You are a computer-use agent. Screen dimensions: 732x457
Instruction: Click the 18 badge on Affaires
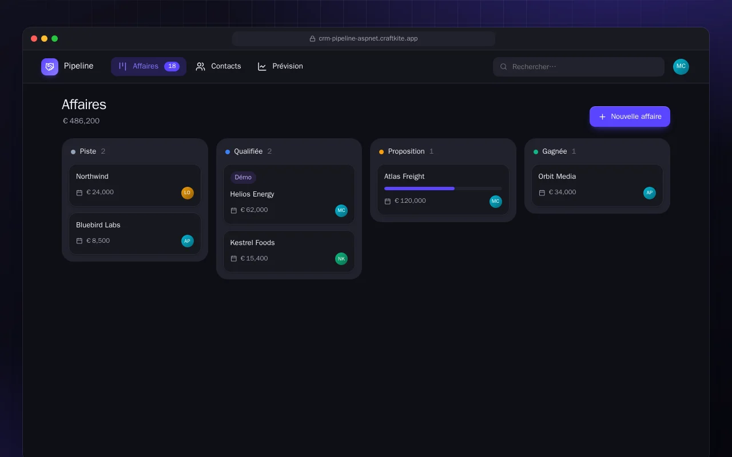coord(172,66)
